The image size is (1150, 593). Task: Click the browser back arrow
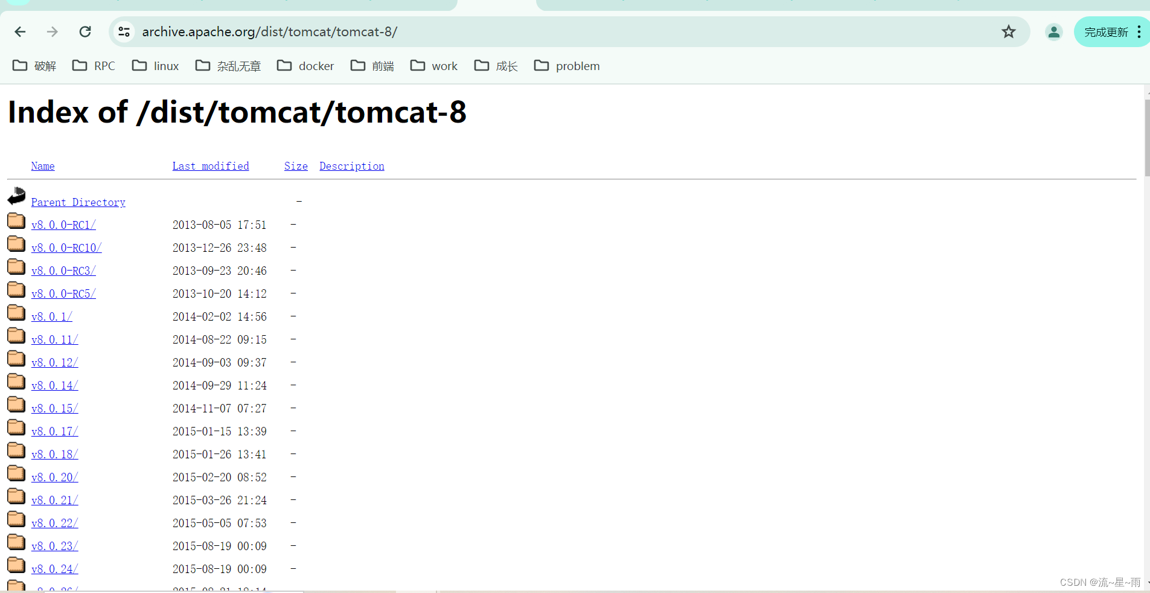point(20,32)
